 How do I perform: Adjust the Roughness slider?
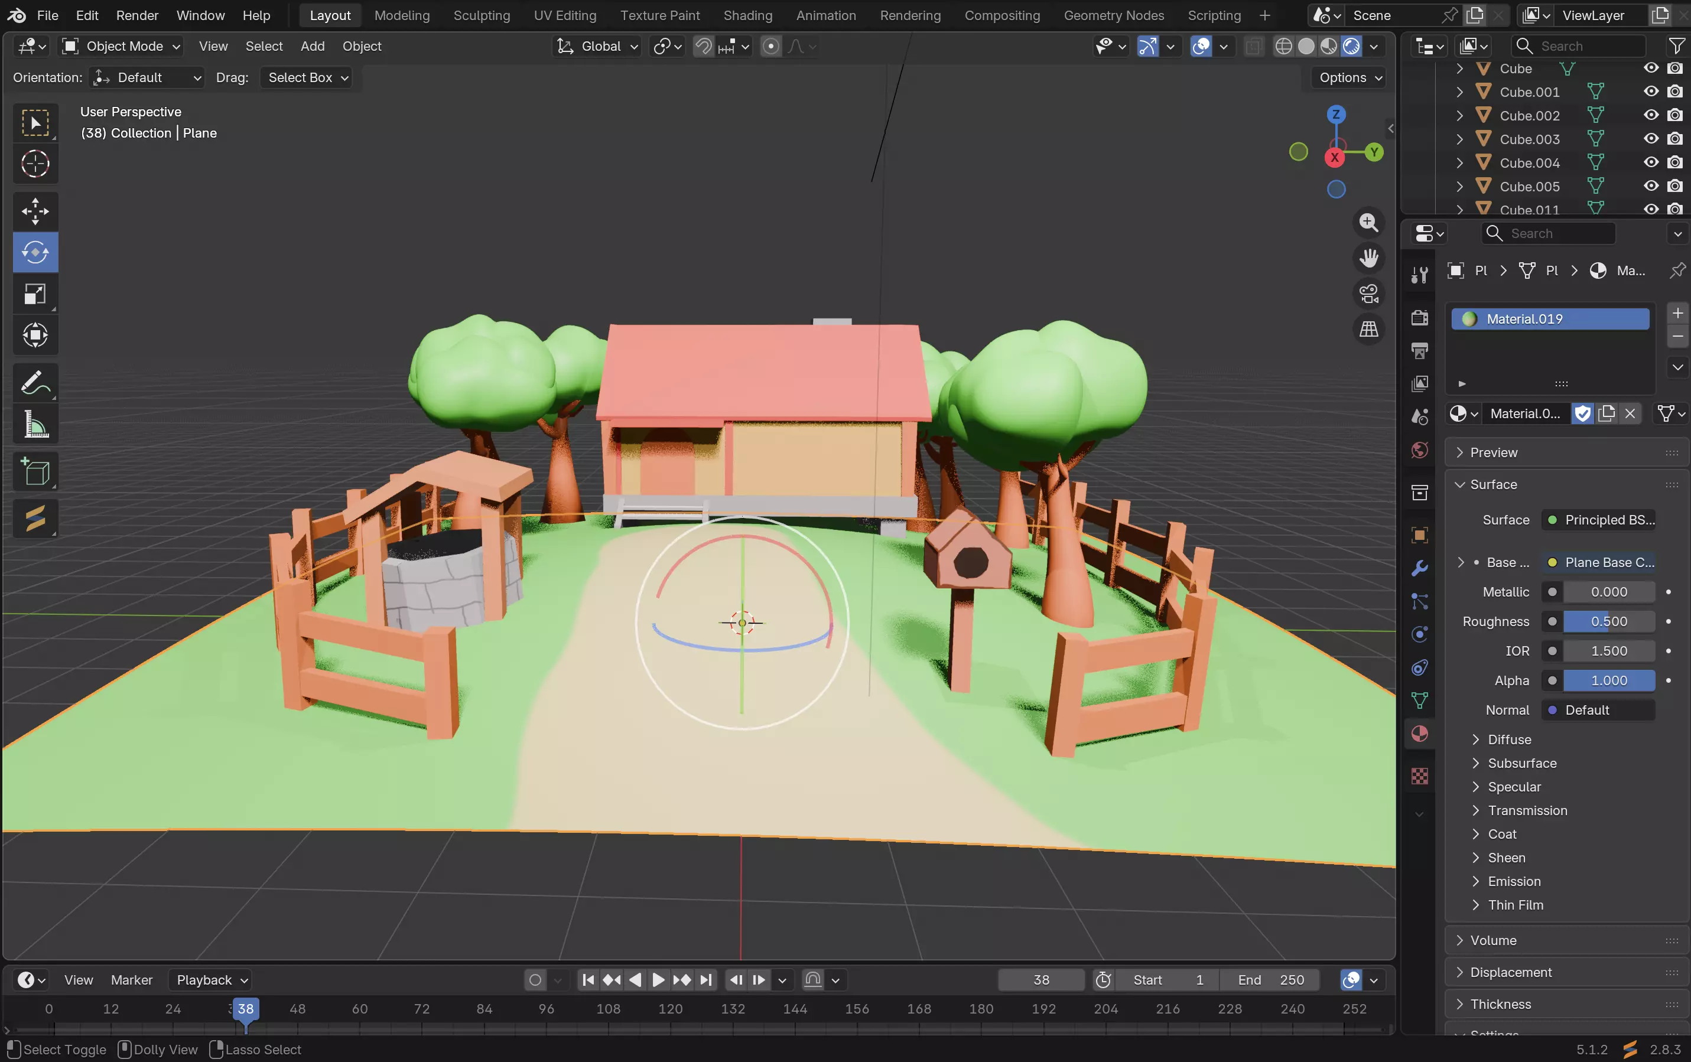(x=1609, y=621)
